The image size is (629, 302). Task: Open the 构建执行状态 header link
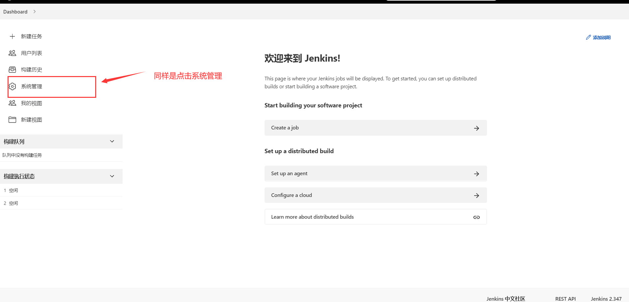click(19, 176)
